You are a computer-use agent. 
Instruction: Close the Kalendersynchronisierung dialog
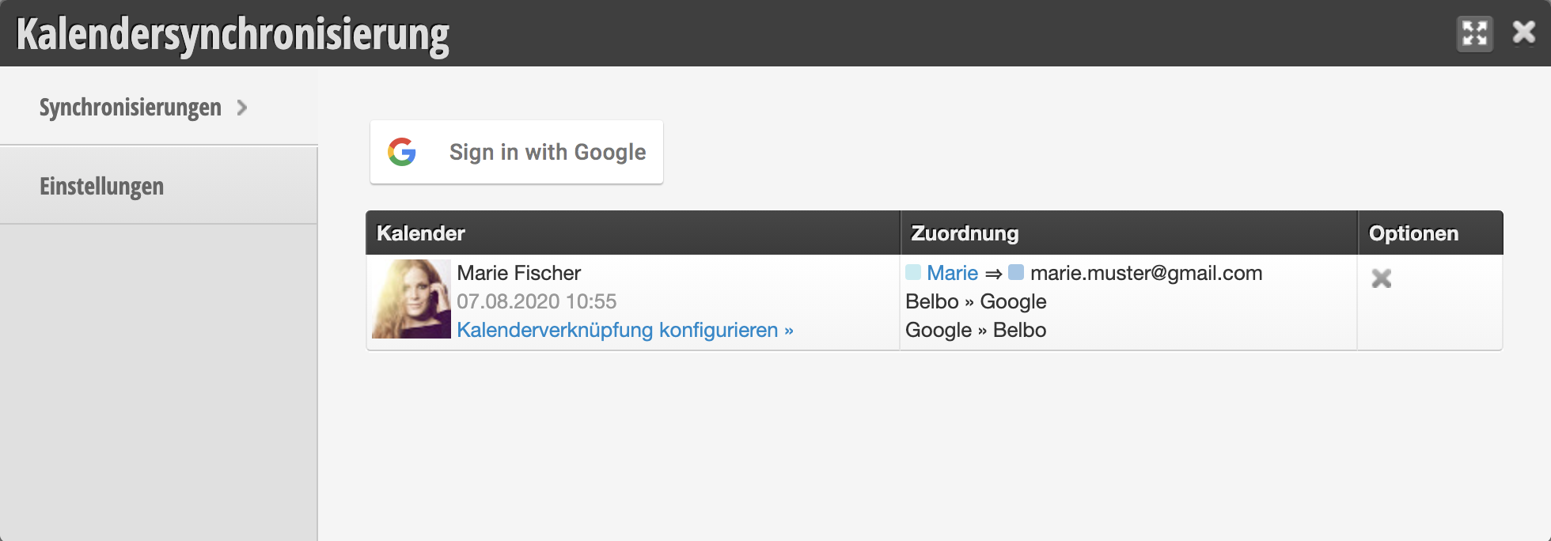tap(1524, 32)
